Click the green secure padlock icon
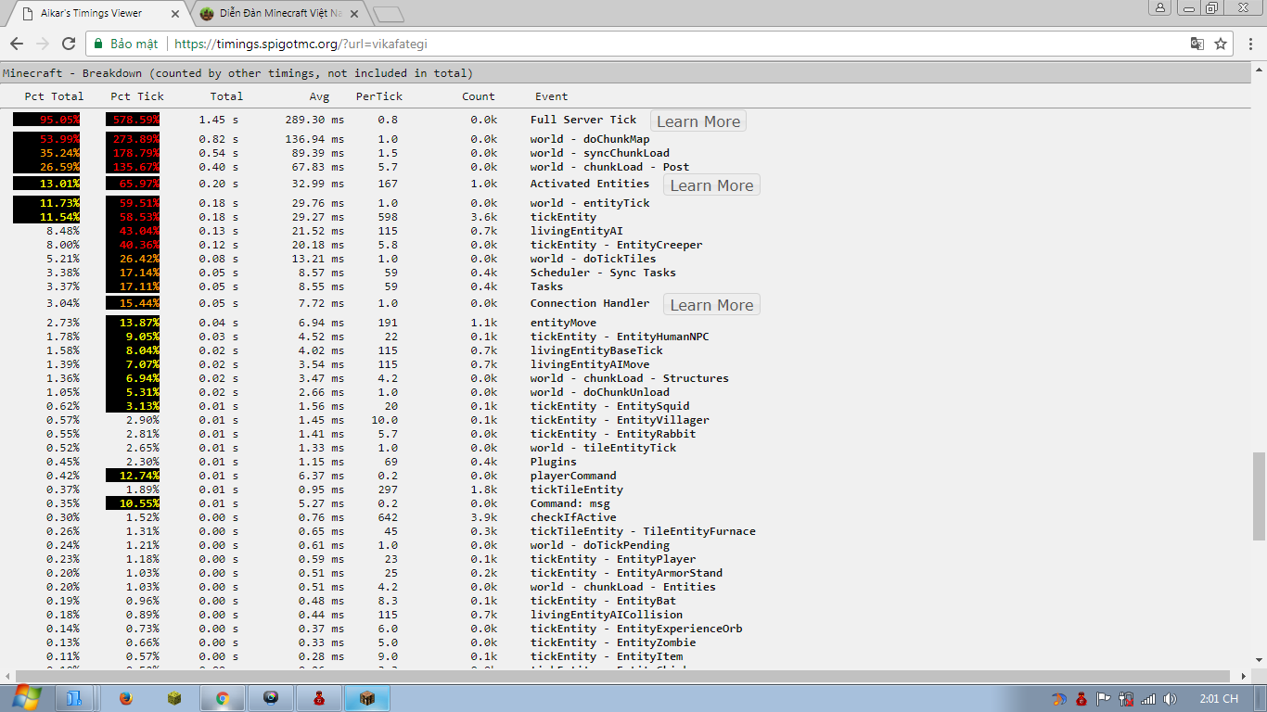Screen dimensions: 1267x712 pyautogui.click(x=99, y=44)
